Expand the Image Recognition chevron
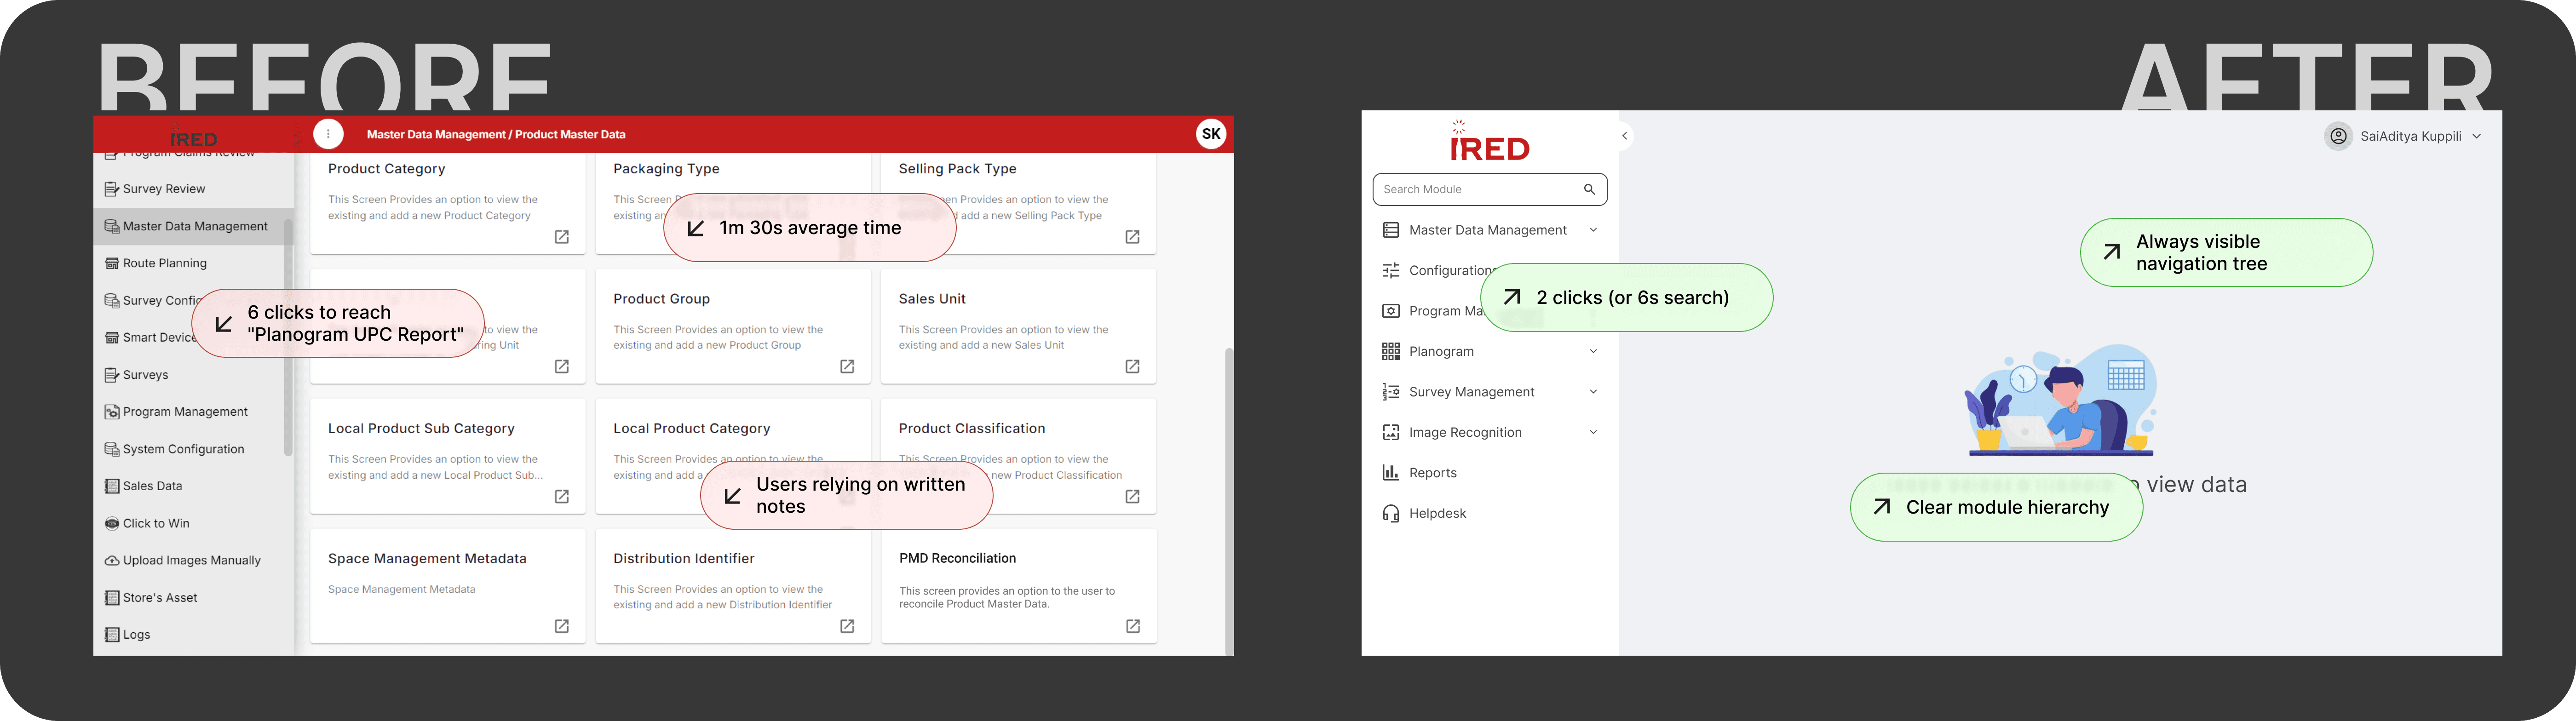The image size is (2576, 721). 1593,432
